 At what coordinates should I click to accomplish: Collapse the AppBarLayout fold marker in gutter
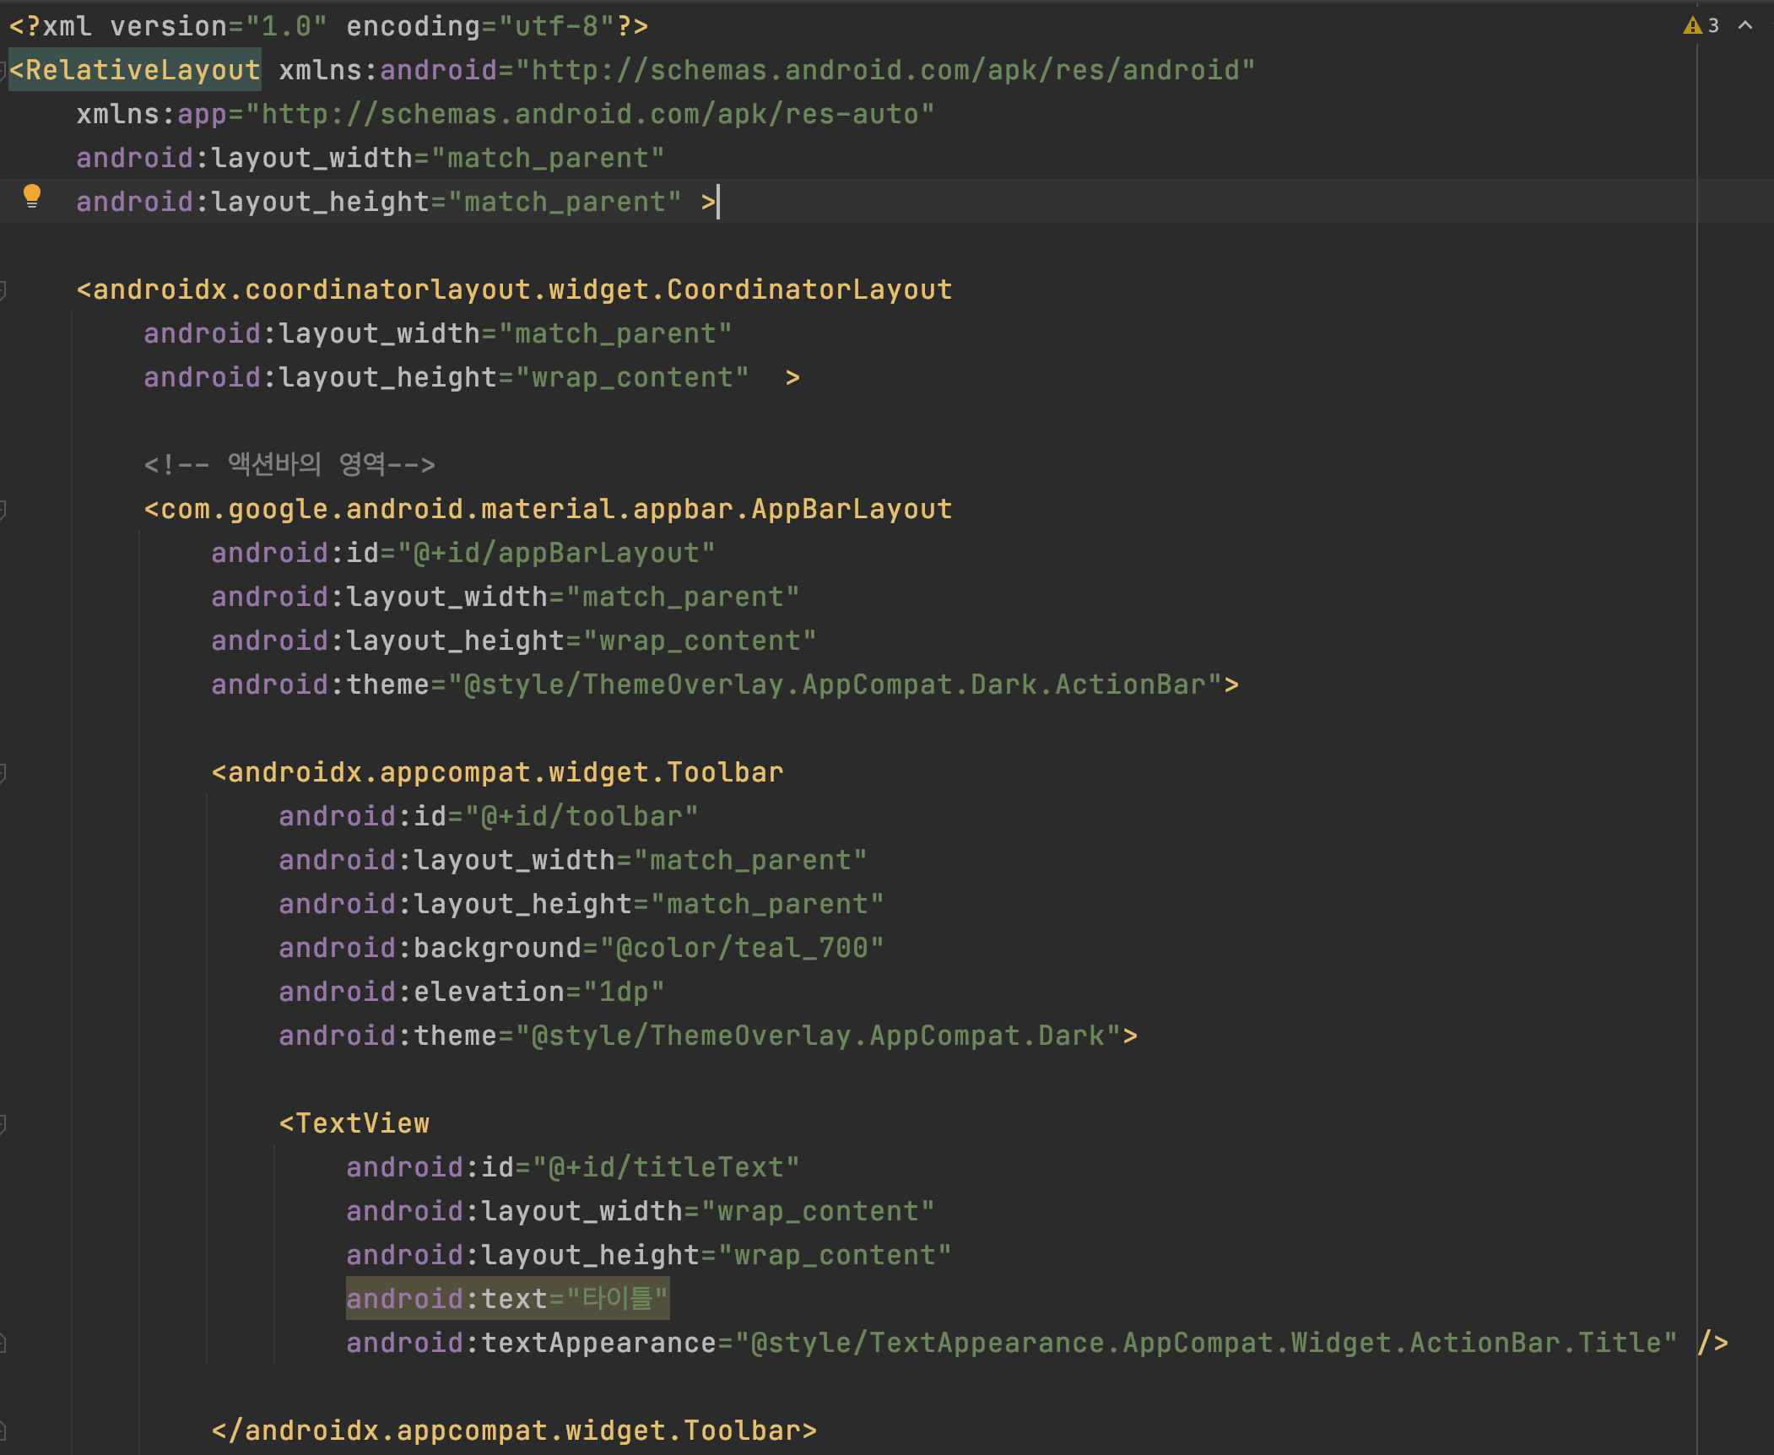pyautogui.click(x=3, y=510)
